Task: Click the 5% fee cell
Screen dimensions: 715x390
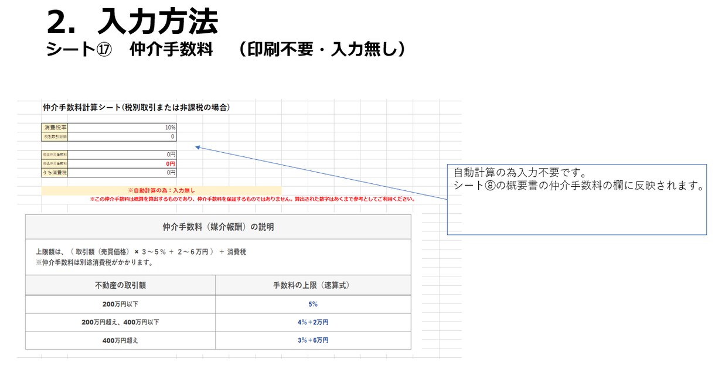Action: tap(312, 305)
